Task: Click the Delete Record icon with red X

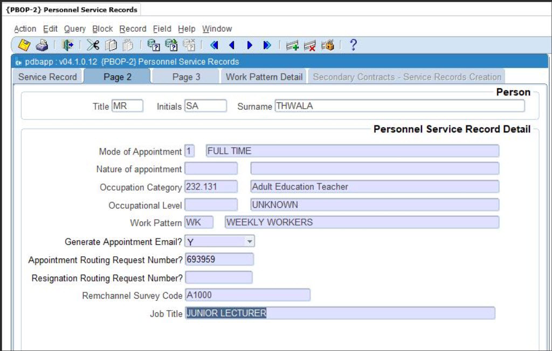Action: (x=310, y=46)
